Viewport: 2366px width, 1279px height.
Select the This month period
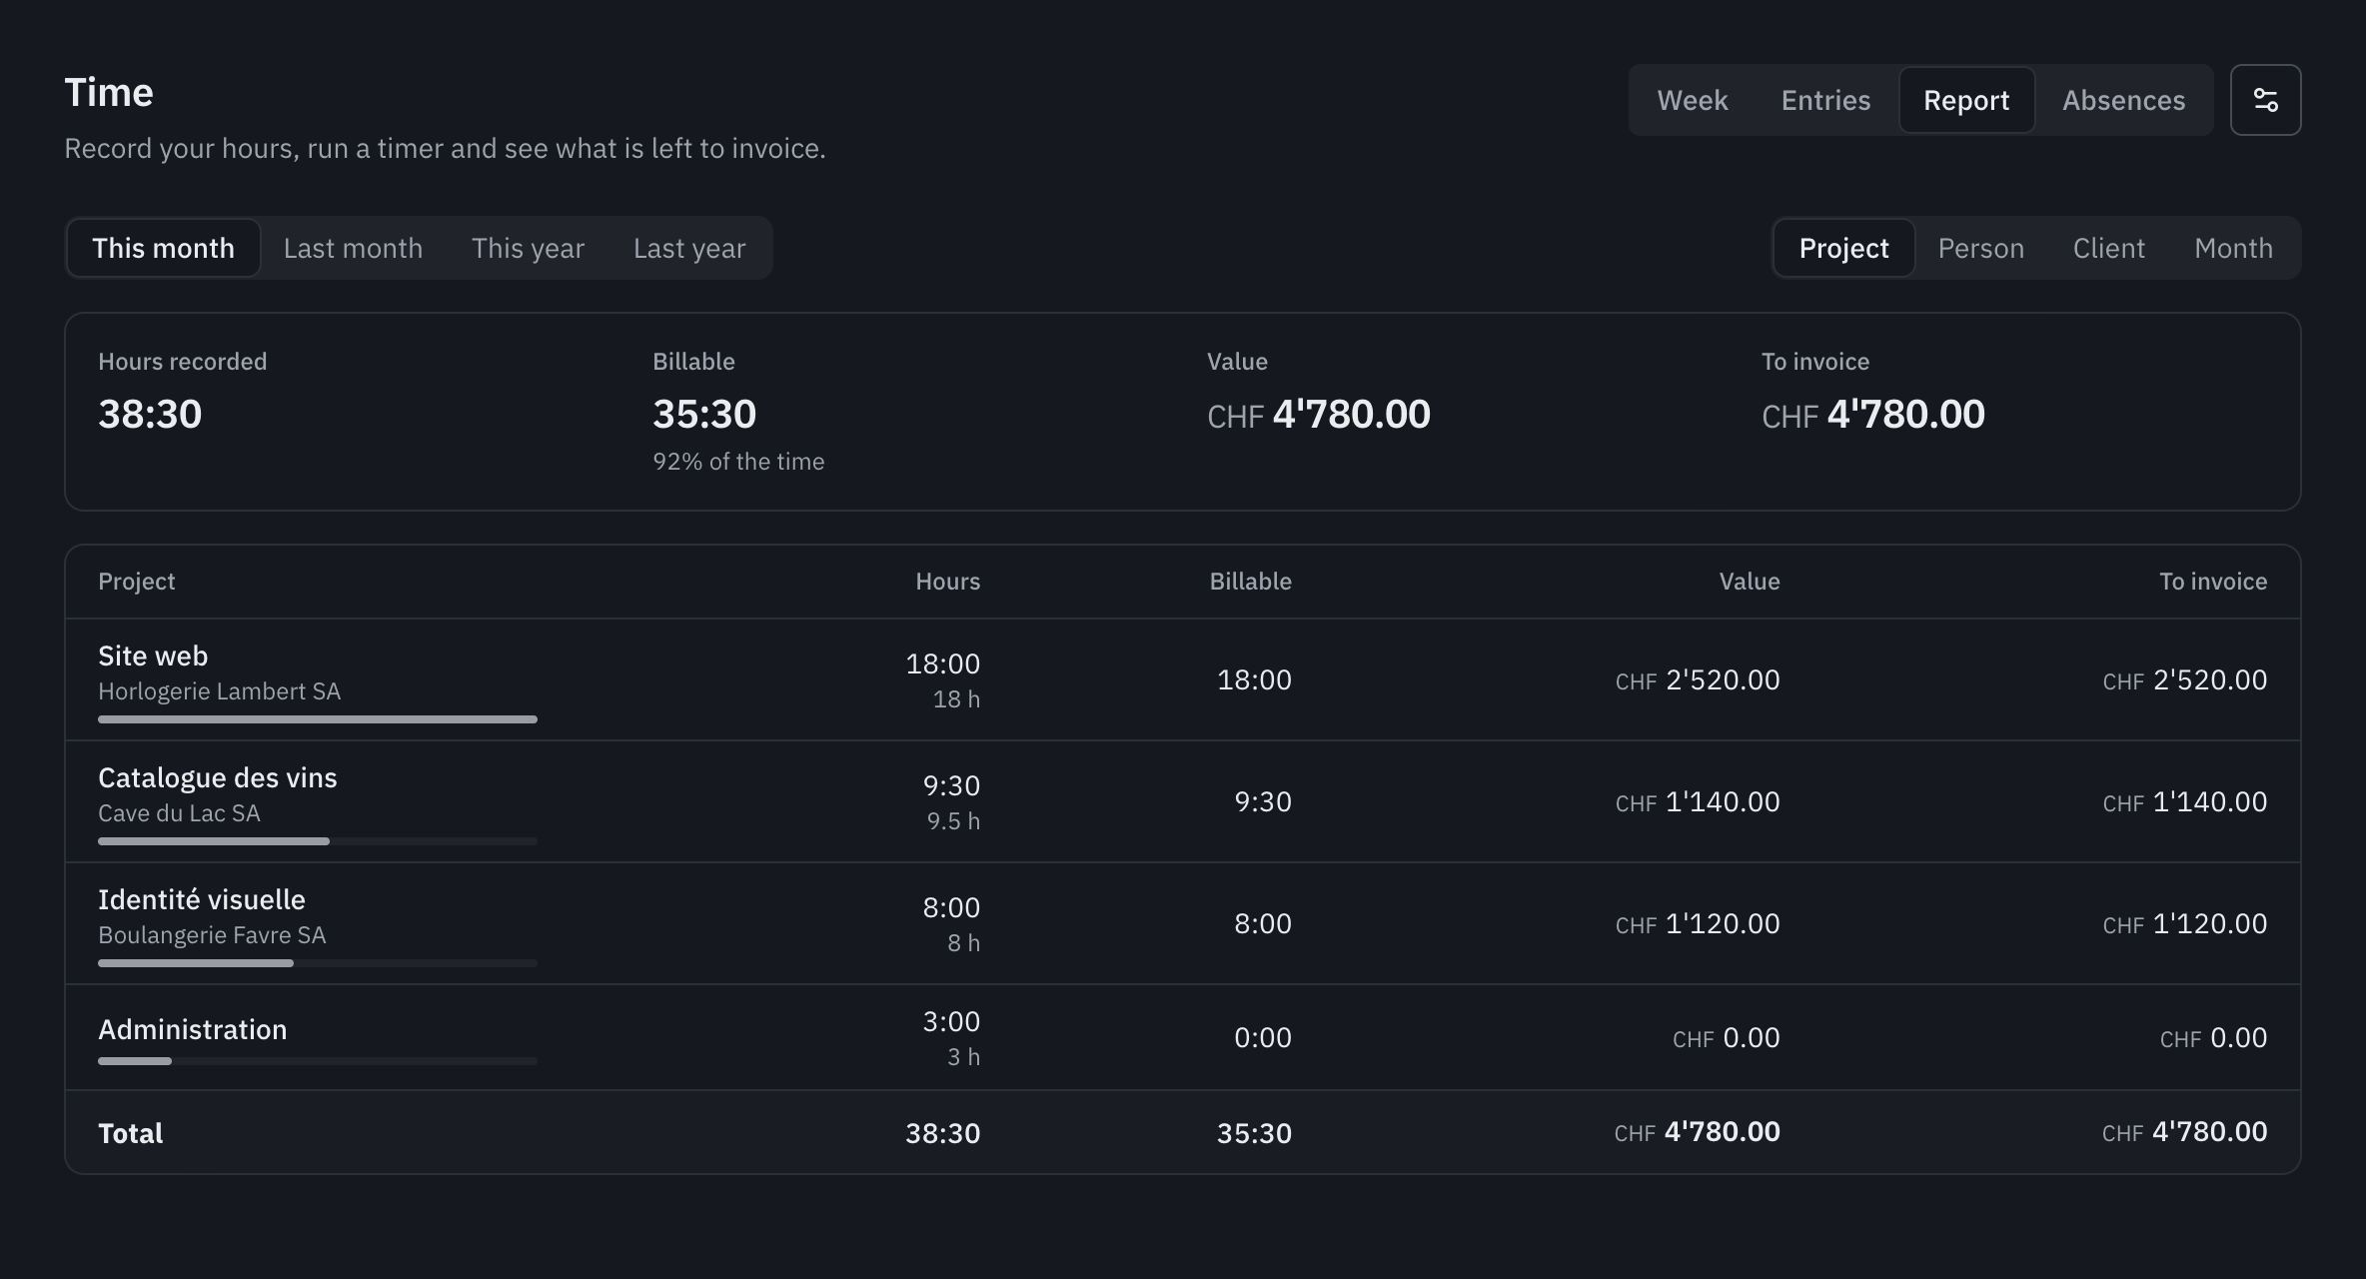coord(163,248)
